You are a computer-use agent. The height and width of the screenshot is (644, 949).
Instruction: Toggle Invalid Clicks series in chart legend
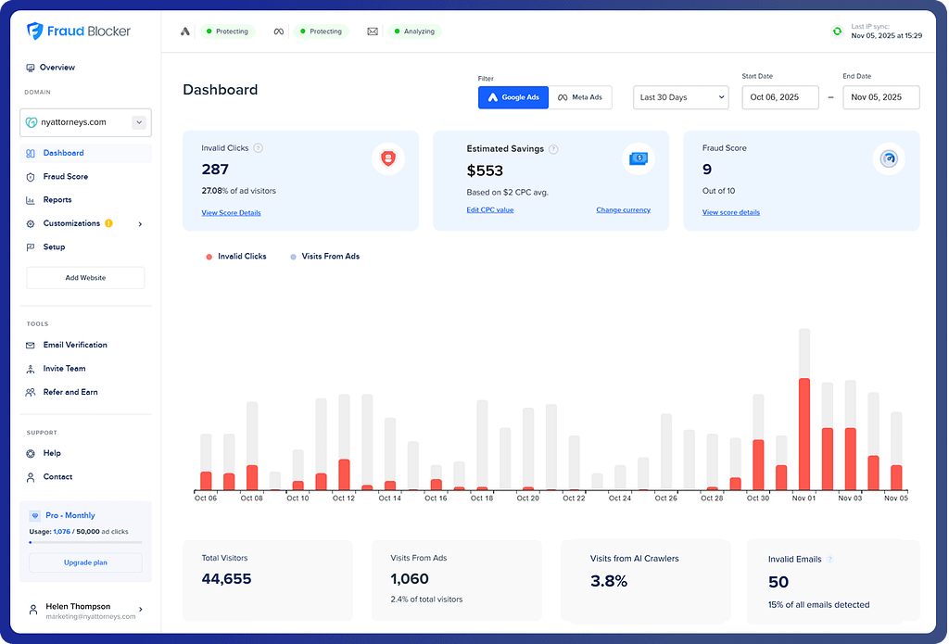(x=236, y=257)
